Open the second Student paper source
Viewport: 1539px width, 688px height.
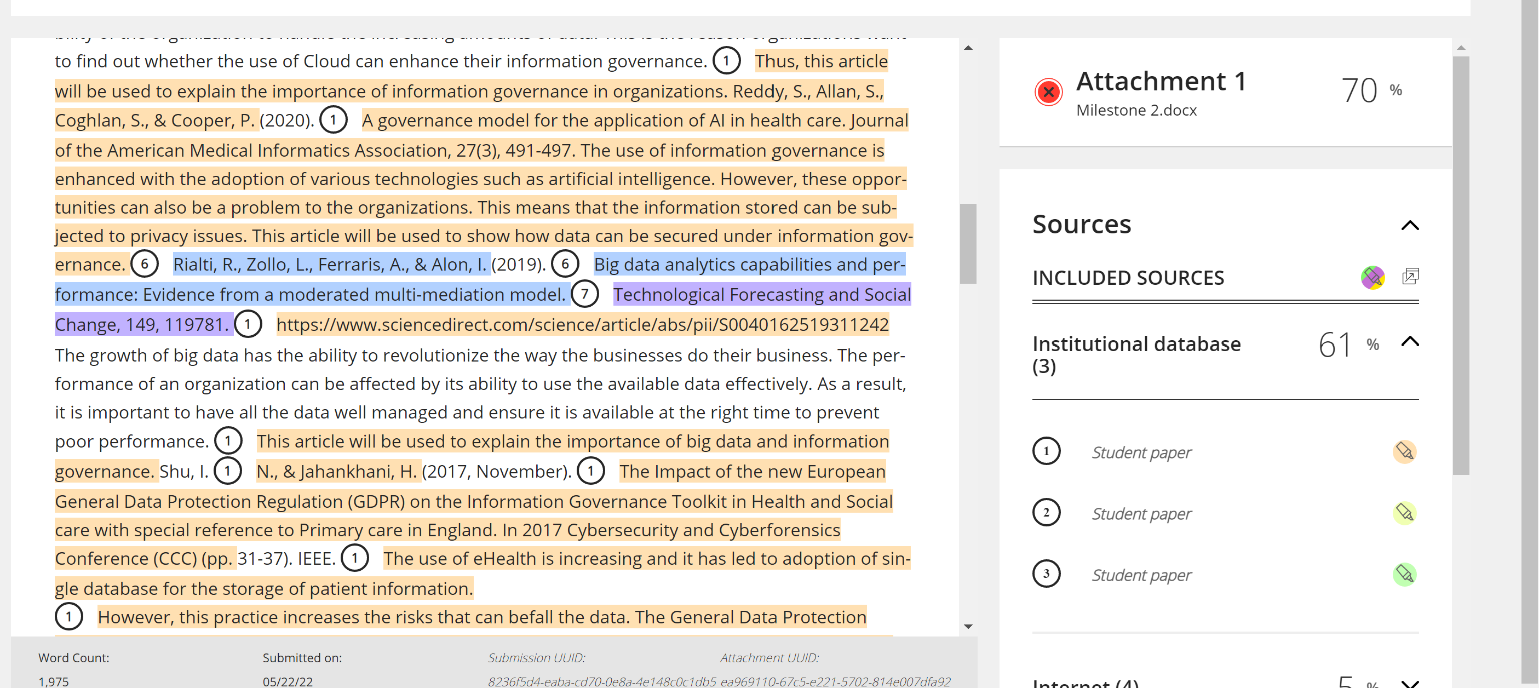[1141, 514]
